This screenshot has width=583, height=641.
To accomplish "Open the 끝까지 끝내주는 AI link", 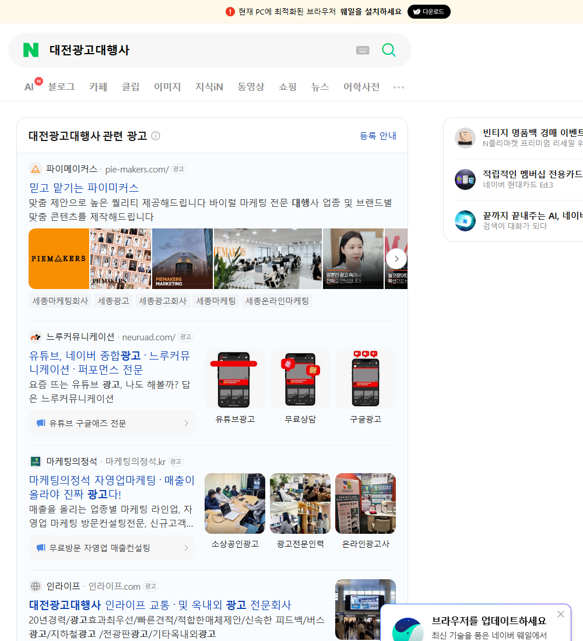I will (533, 216).
